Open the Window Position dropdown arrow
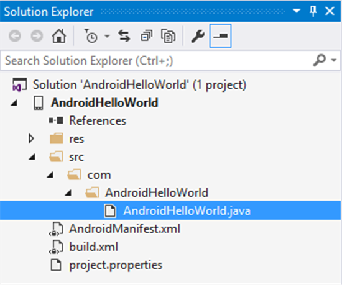 coord(297,11)
